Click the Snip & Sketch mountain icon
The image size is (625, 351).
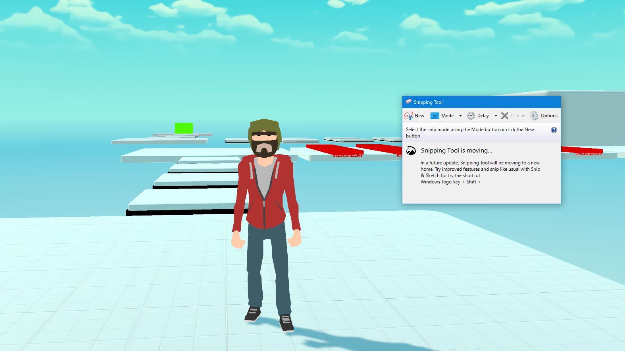click(x=411, y=151)
